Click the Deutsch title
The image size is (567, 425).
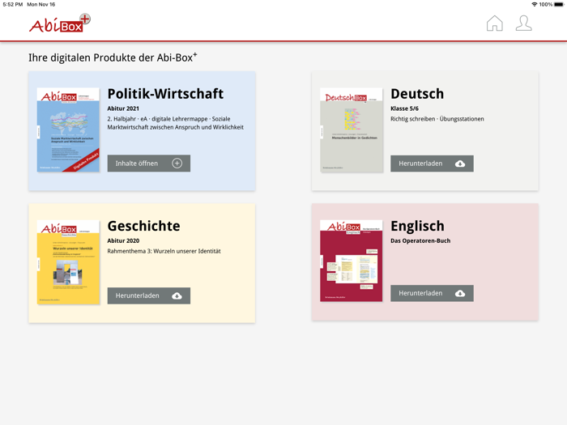click(417, 94)
